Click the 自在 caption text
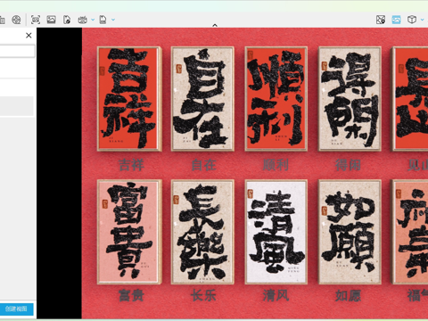 click(x=203, y=165)
